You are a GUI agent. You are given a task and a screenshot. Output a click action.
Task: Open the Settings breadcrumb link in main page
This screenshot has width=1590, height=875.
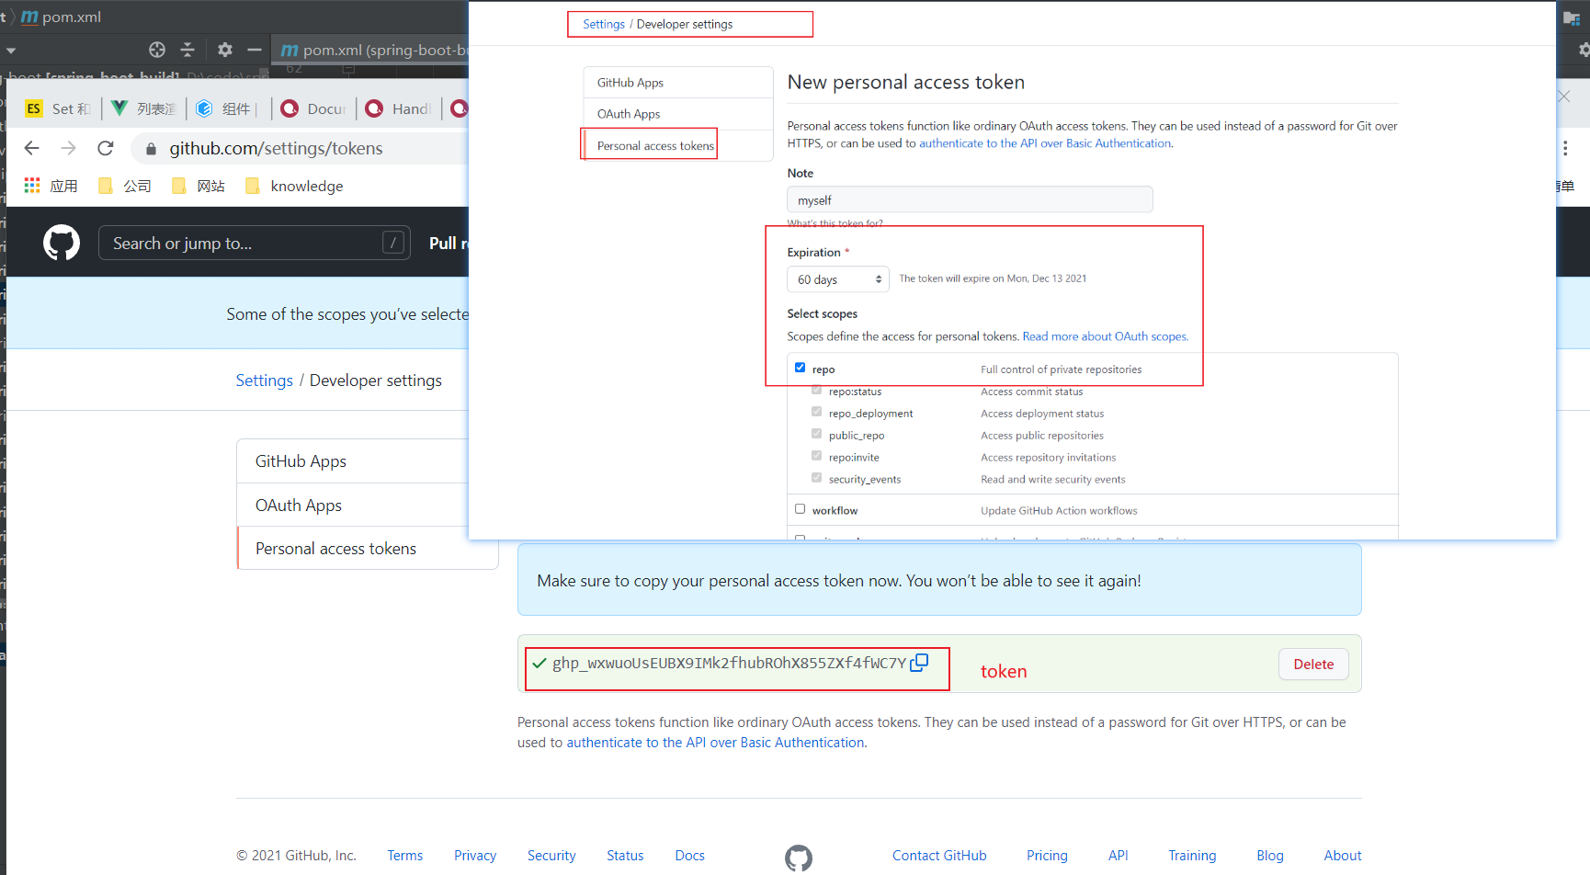264,381
